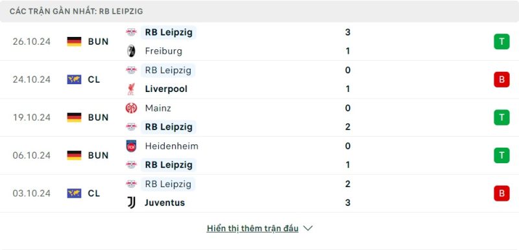
Task: Click the 3-1 score of the Freiburg match
Action: click(x=348, y=41)
